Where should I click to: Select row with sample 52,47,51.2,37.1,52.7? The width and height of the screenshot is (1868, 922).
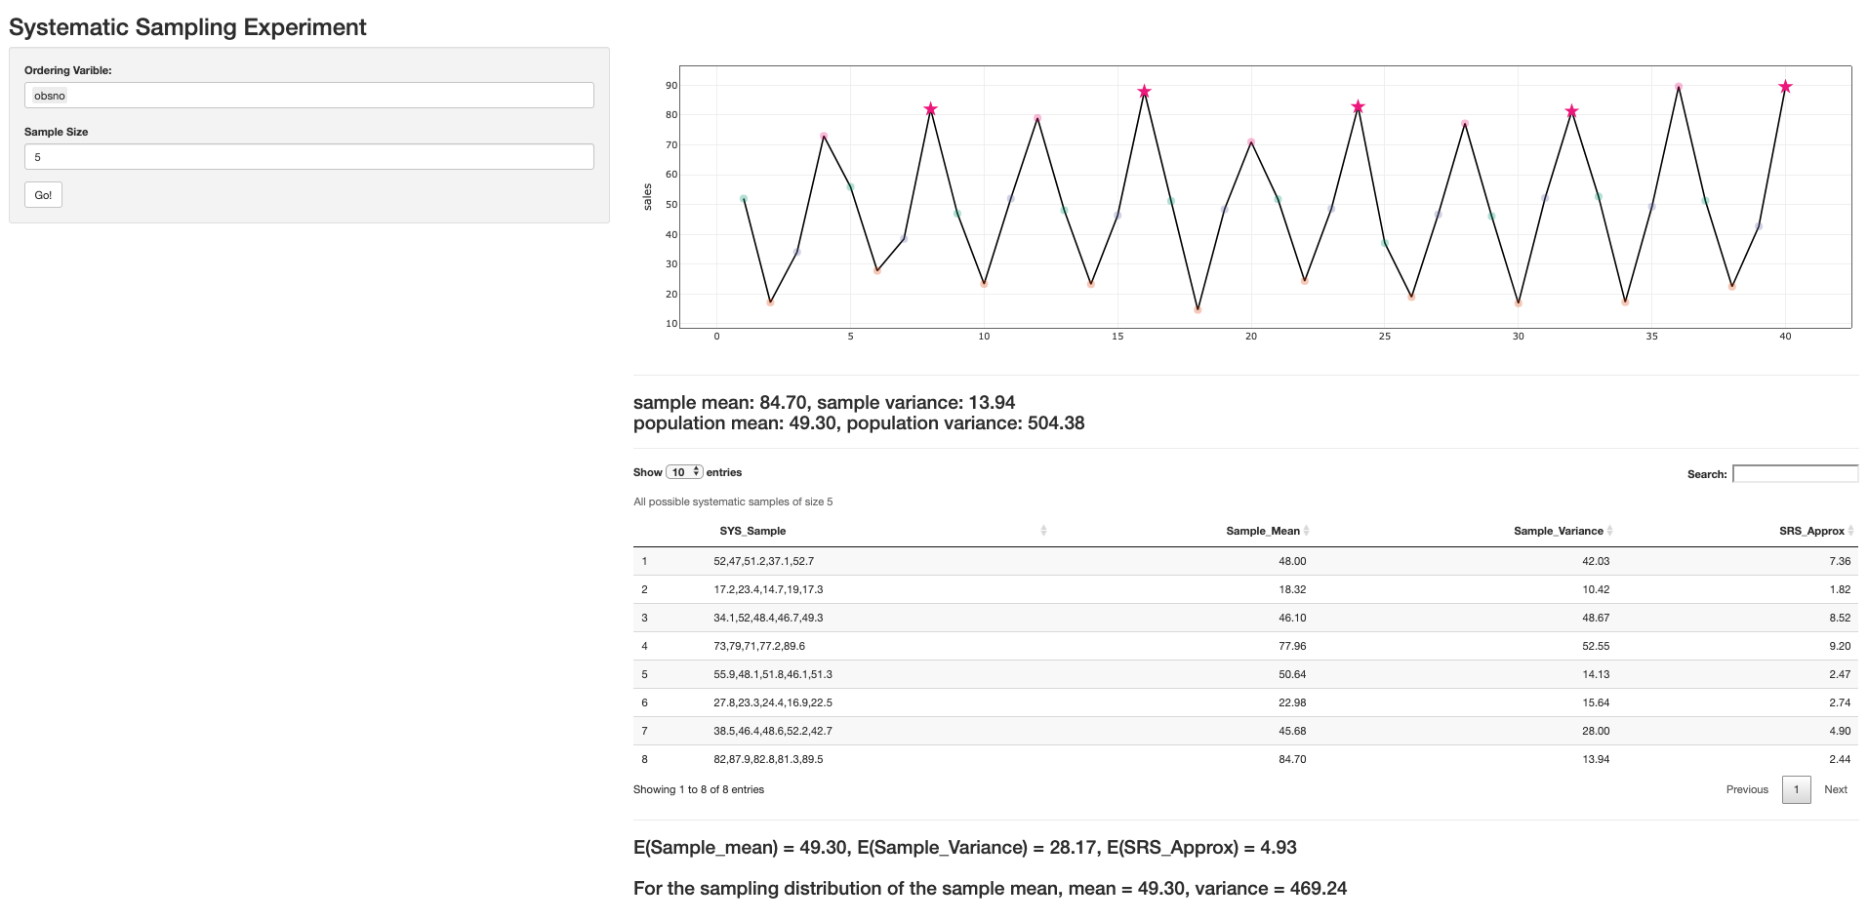(1245, 561)
